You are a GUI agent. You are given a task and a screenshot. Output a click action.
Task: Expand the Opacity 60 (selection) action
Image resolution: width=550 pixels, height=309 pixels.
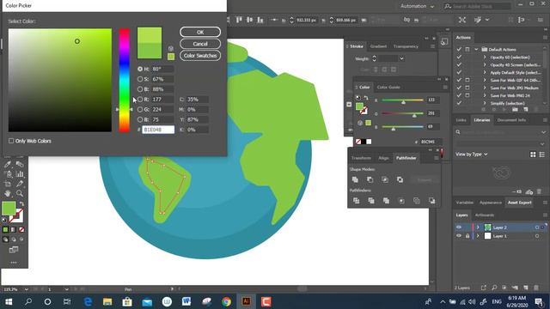tap(485, 58)
